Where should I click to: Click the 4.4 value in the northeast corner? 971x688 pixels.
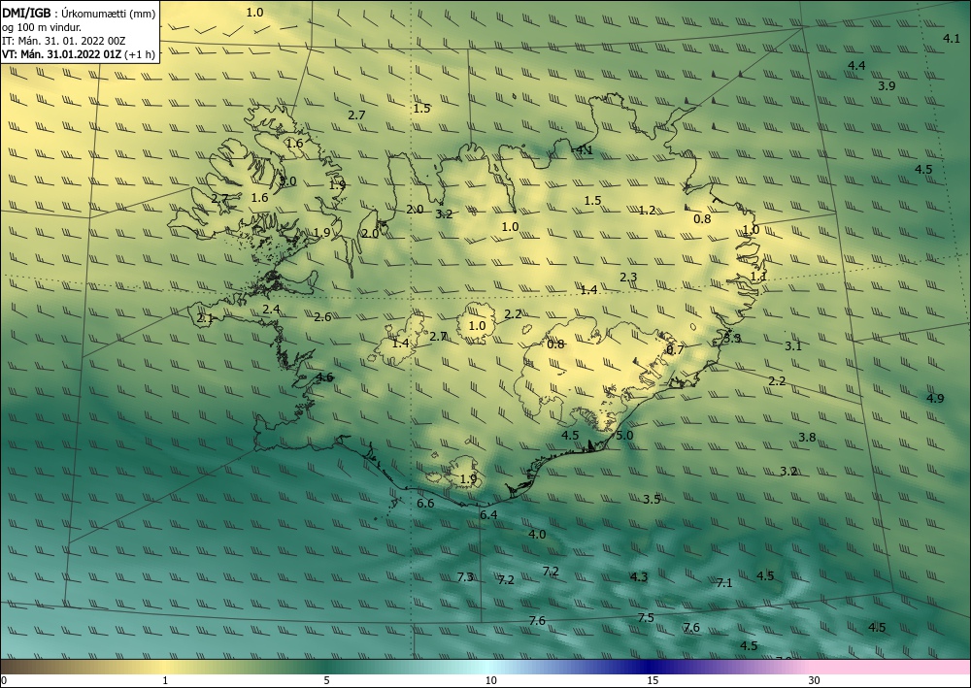(856, 66)
